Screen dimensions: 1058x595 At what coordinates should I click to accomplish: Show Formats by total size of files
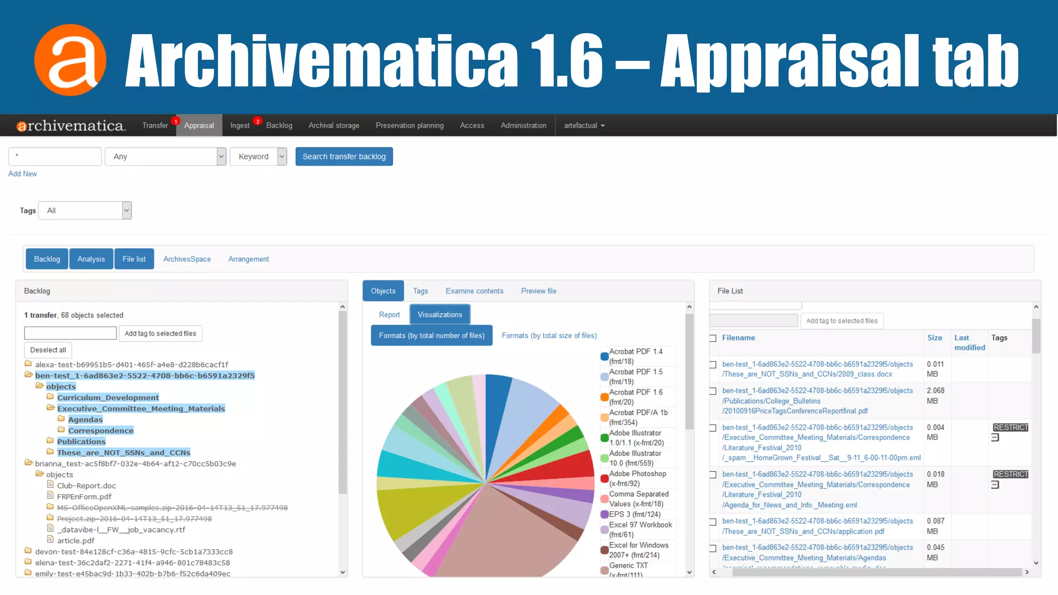(549, 336)
